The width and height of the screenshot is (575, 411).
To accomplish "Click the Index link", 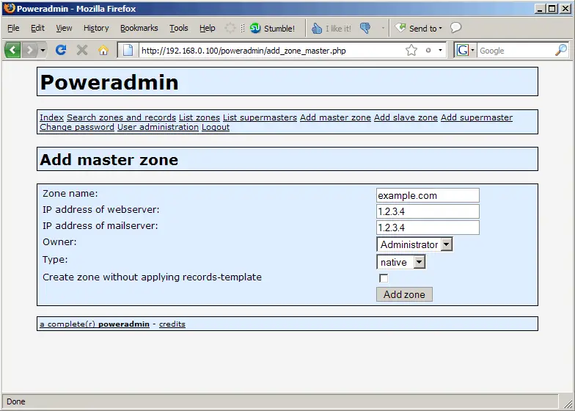I will coord(51,117).
